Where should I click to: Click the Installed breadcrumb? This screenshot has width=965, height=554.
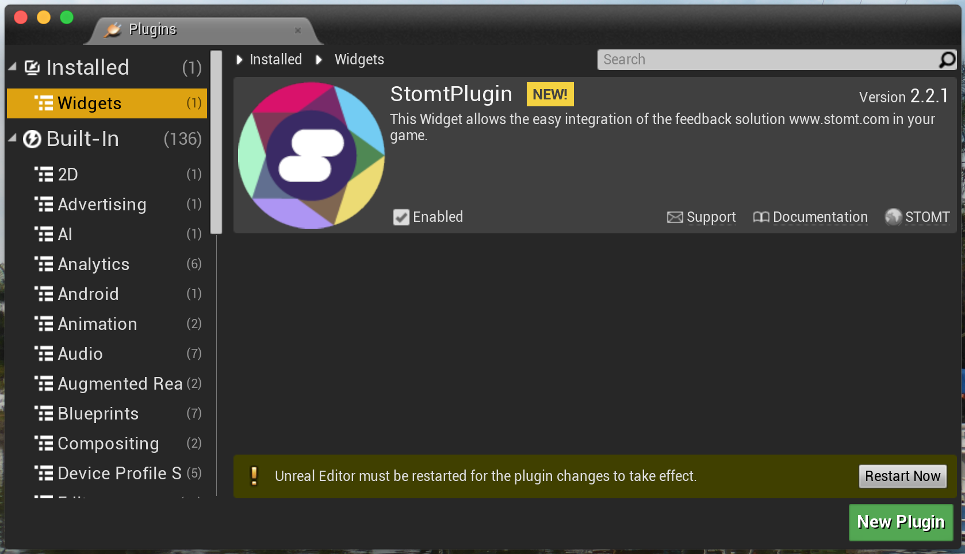(x=275, y=60)
